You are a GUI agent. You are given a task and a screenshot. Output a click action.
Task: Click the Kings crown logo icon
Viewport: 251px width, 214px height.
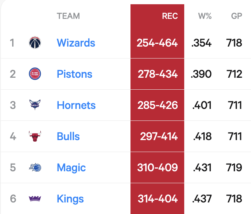click(x=35, y=199)
